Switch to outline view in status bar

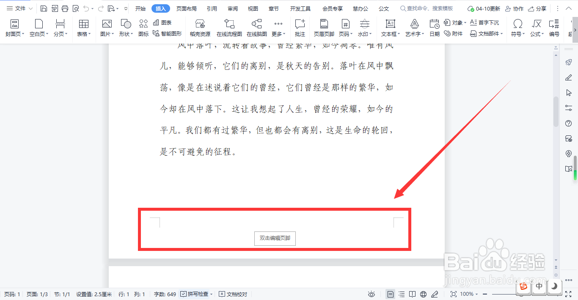click(402, 294)
